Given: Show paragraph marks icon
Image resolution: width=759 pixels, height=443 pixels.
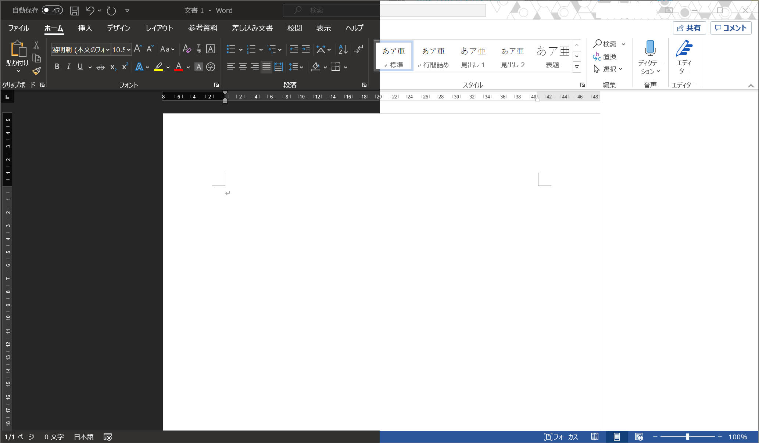Looking at the screenshot, I should (x=358, y=49).
